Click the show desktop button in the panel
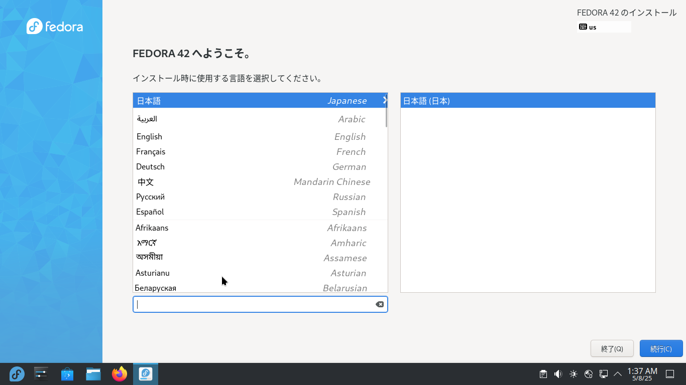The width and height of the screenshot is (686, 385). (670, 374)
